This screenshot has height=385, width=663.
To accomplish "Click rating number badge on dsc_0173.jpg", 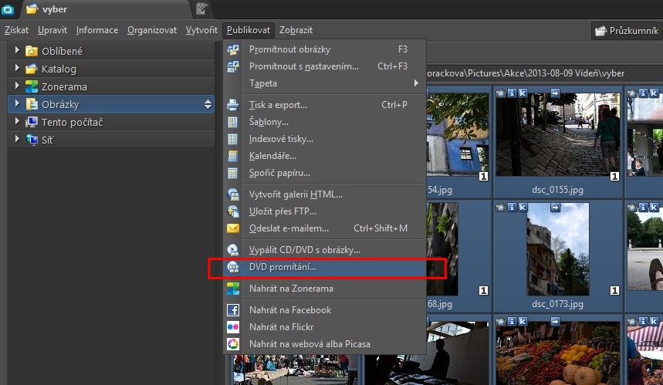I will [x=614, y=290].
